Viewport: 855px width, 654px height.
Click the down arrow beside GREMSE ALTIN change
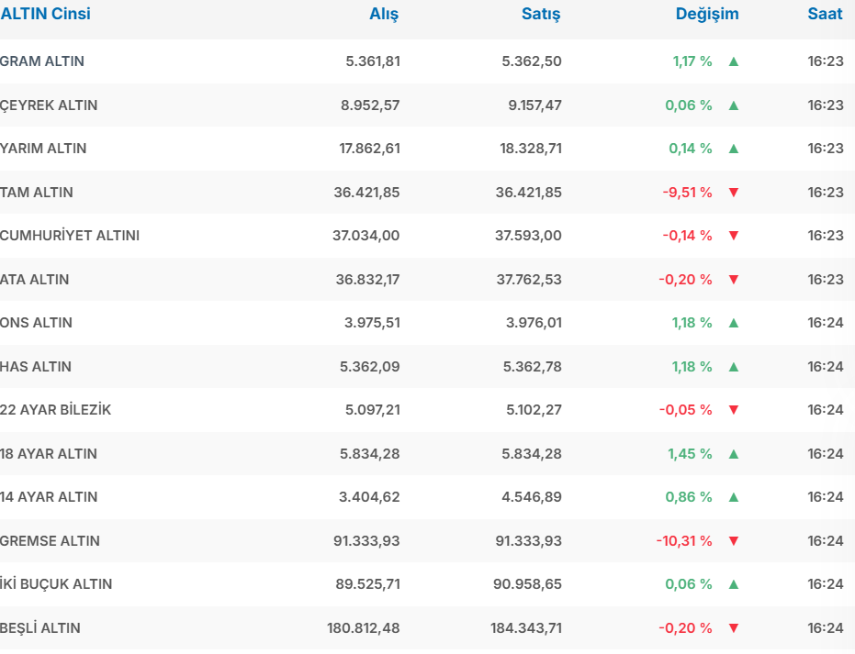point(733,541)
